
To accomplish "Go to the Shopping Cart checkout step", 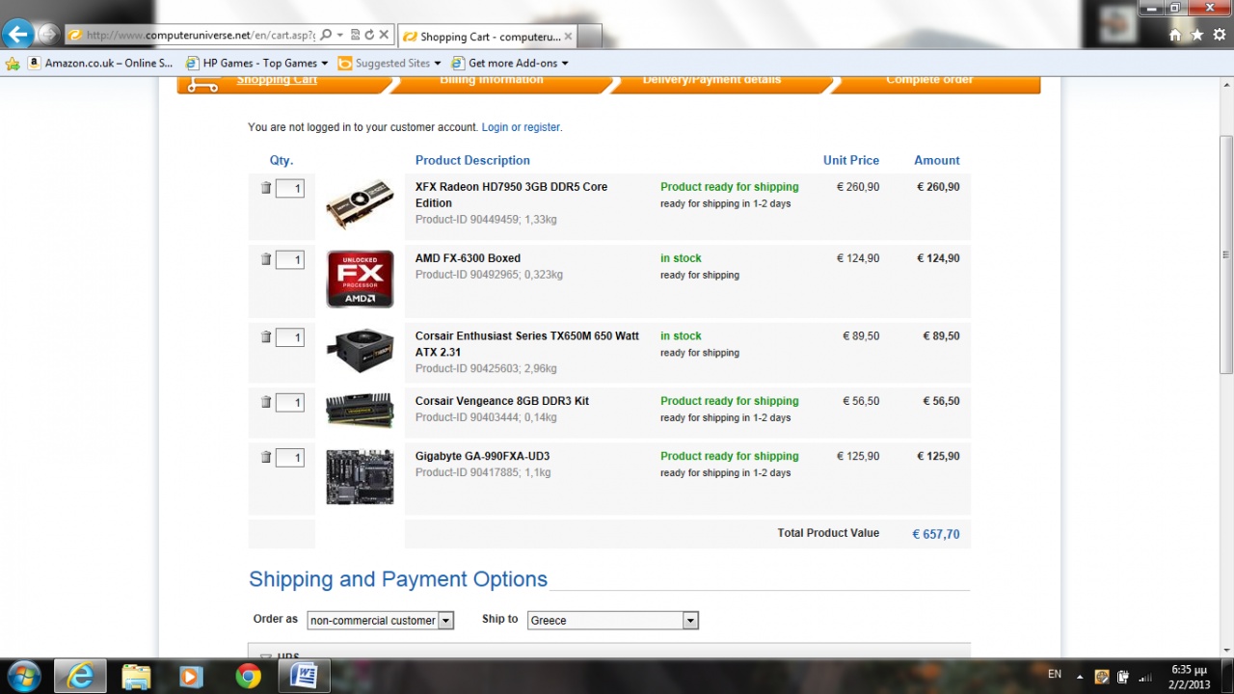I will coord(277,81).
